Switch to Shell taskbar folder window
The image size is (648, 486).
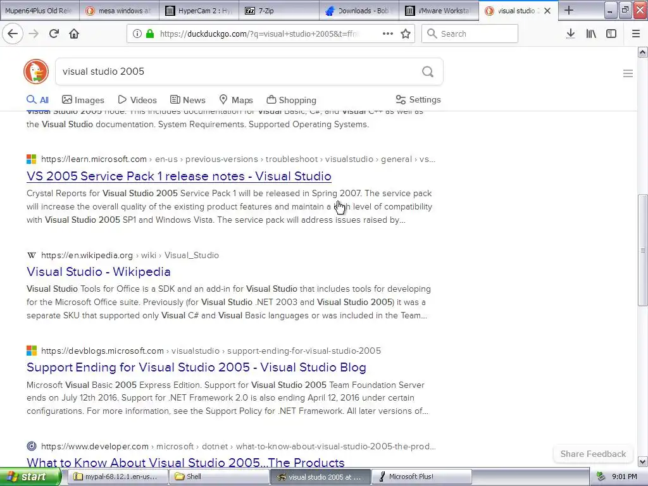pos(219,477)
